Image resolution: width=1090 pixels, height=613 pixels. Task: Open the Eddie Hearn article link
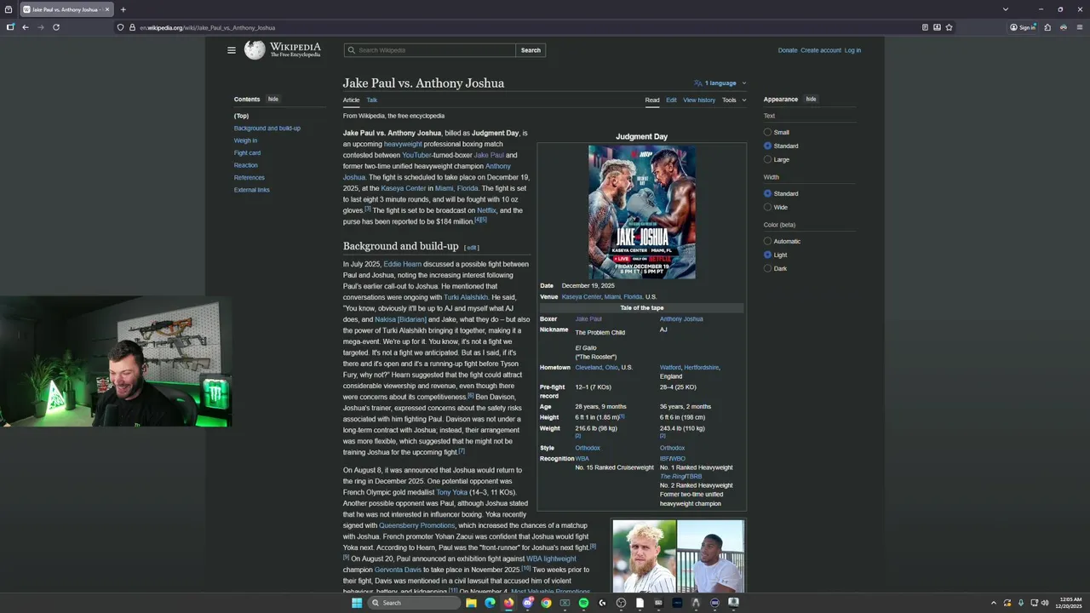tap(402, 264)
